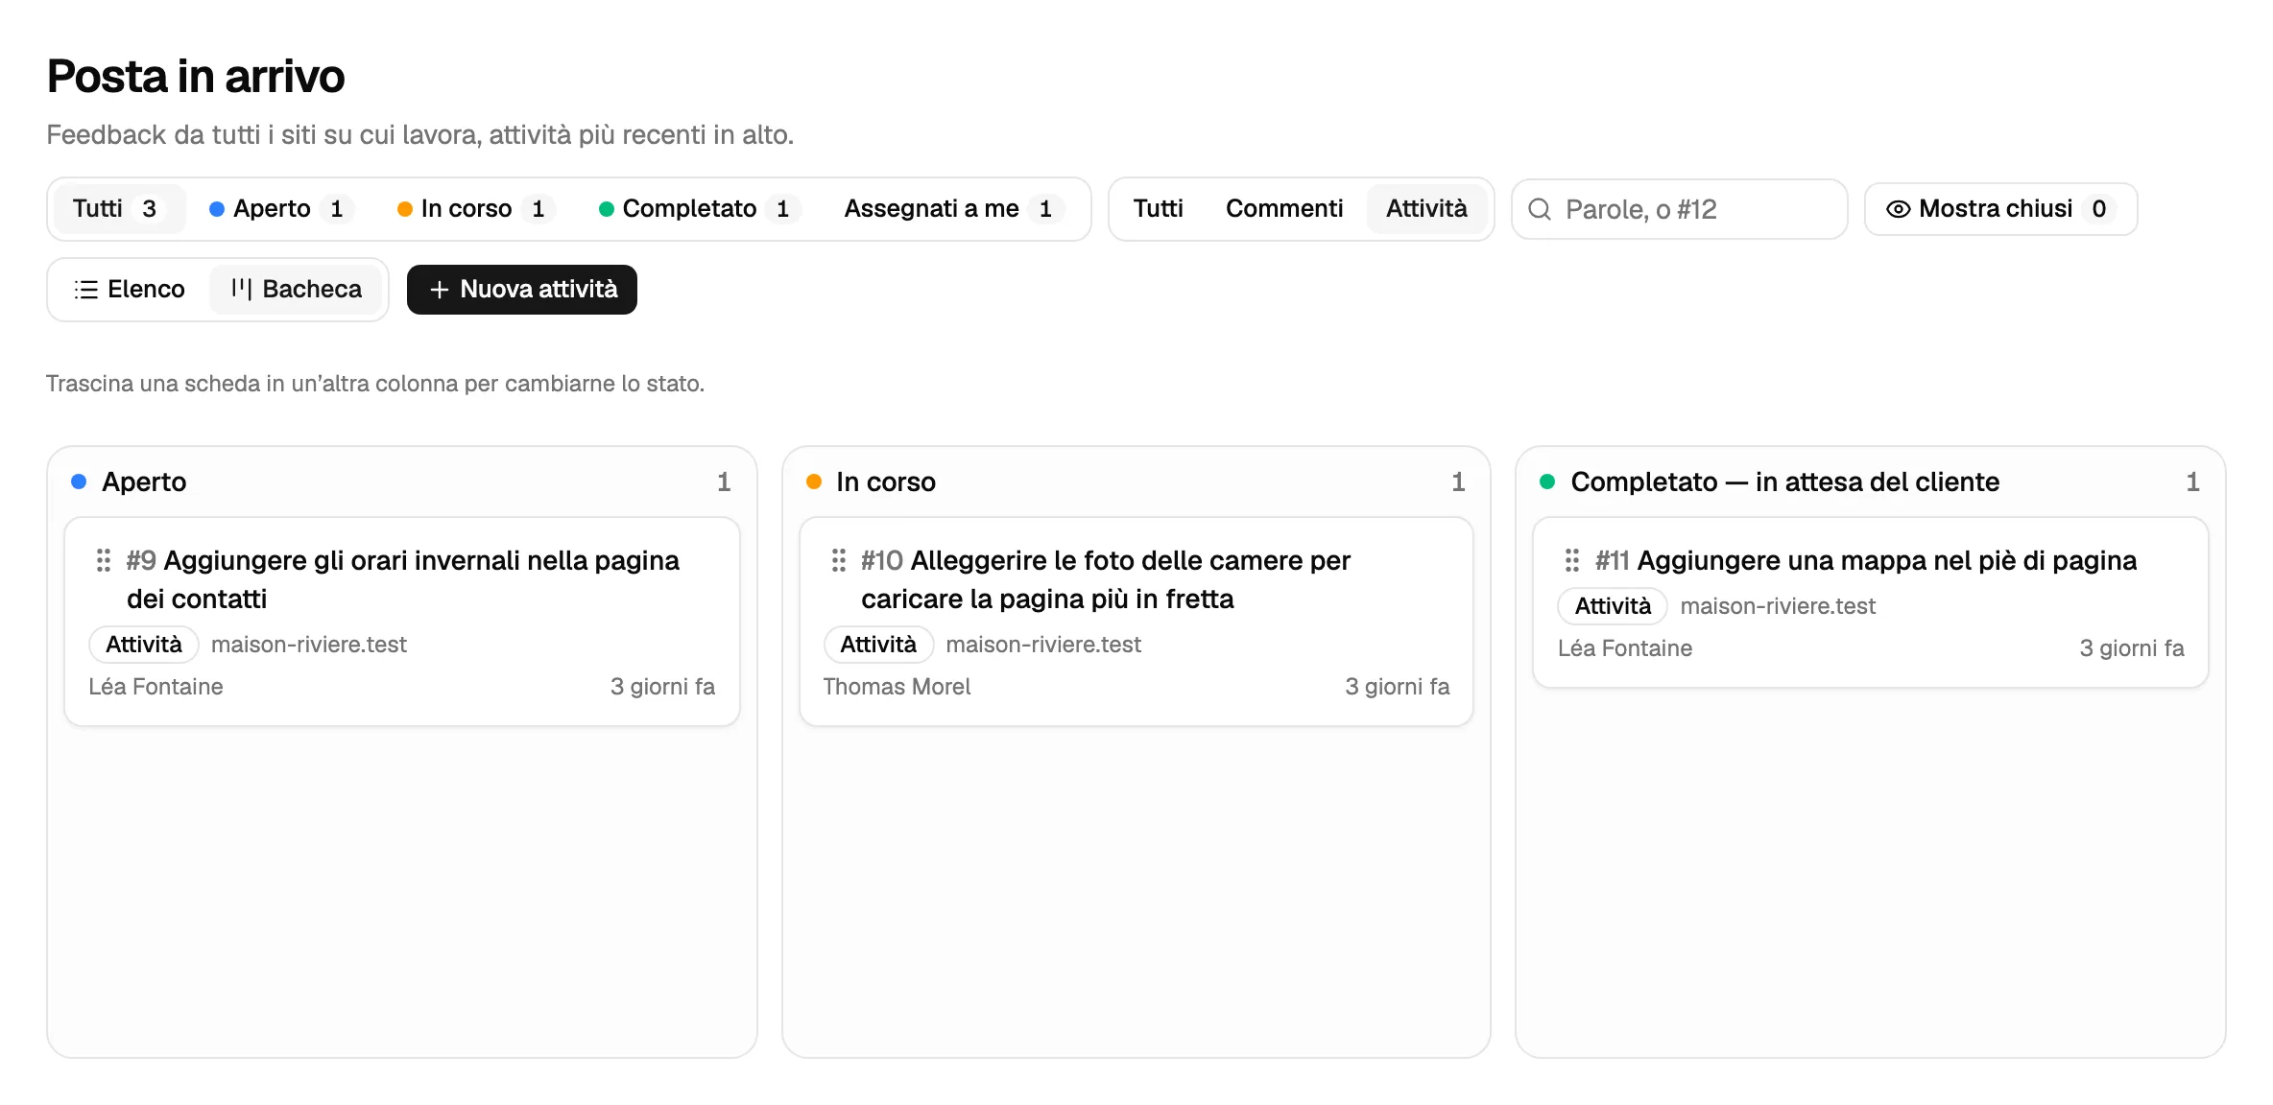
Task: Click the blue status dot in Aperto column header
Action: [79, 482]
